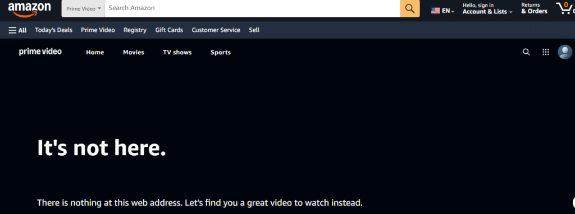Open the All hamburger menu
Viewport: 575px width, 214px height.
pos(17,30)
